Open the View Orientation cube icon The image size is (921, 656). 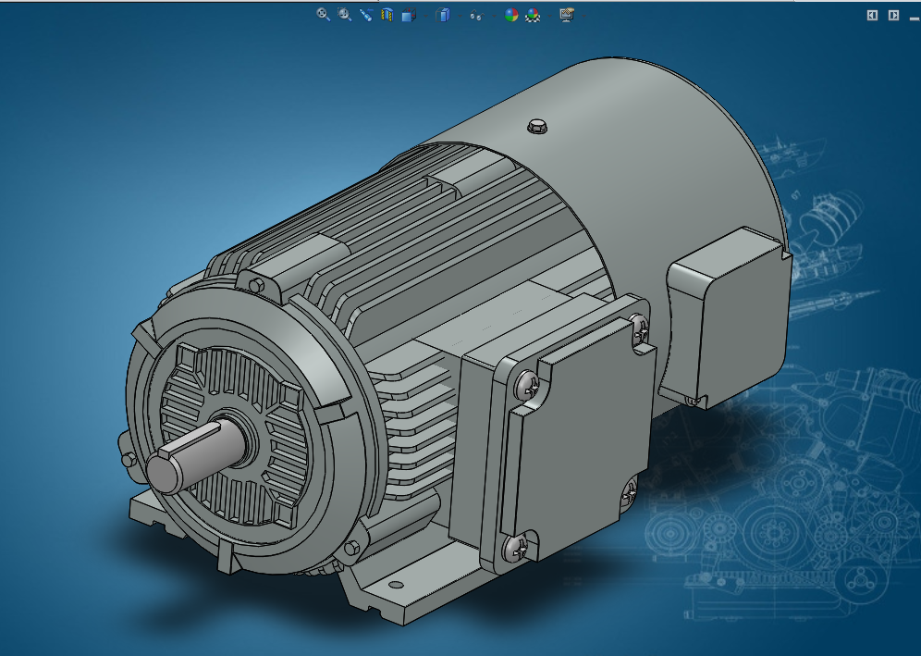click(409, 15)
